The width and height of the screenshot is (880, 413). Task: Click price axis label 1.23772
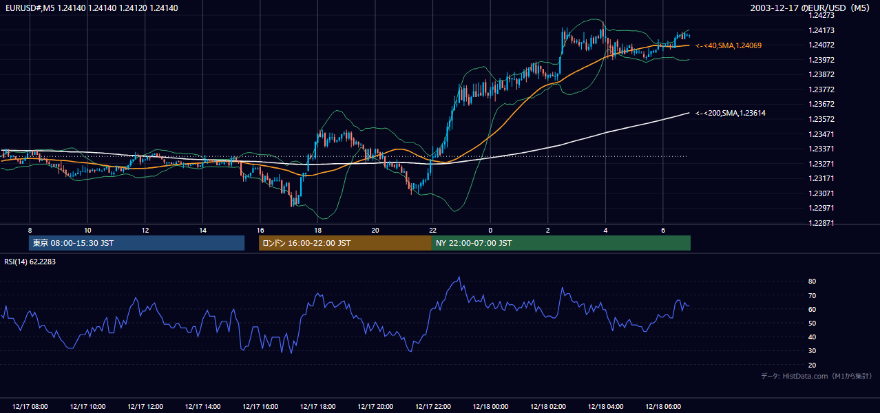tap(821, 89)
